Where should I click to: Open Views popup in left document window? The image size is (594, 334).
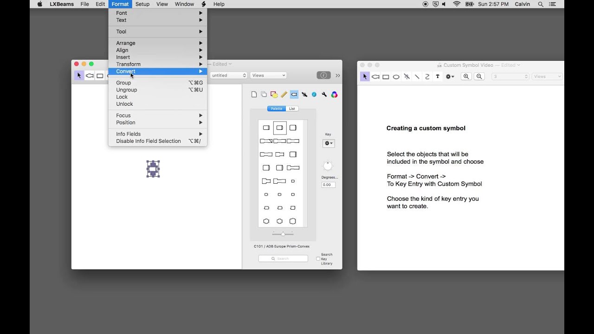[x=268, y=75]
